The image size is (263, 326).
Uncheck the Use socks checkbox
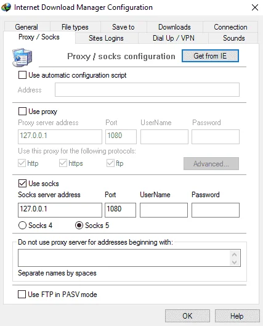pyautogui.click(x=22, y=184)
